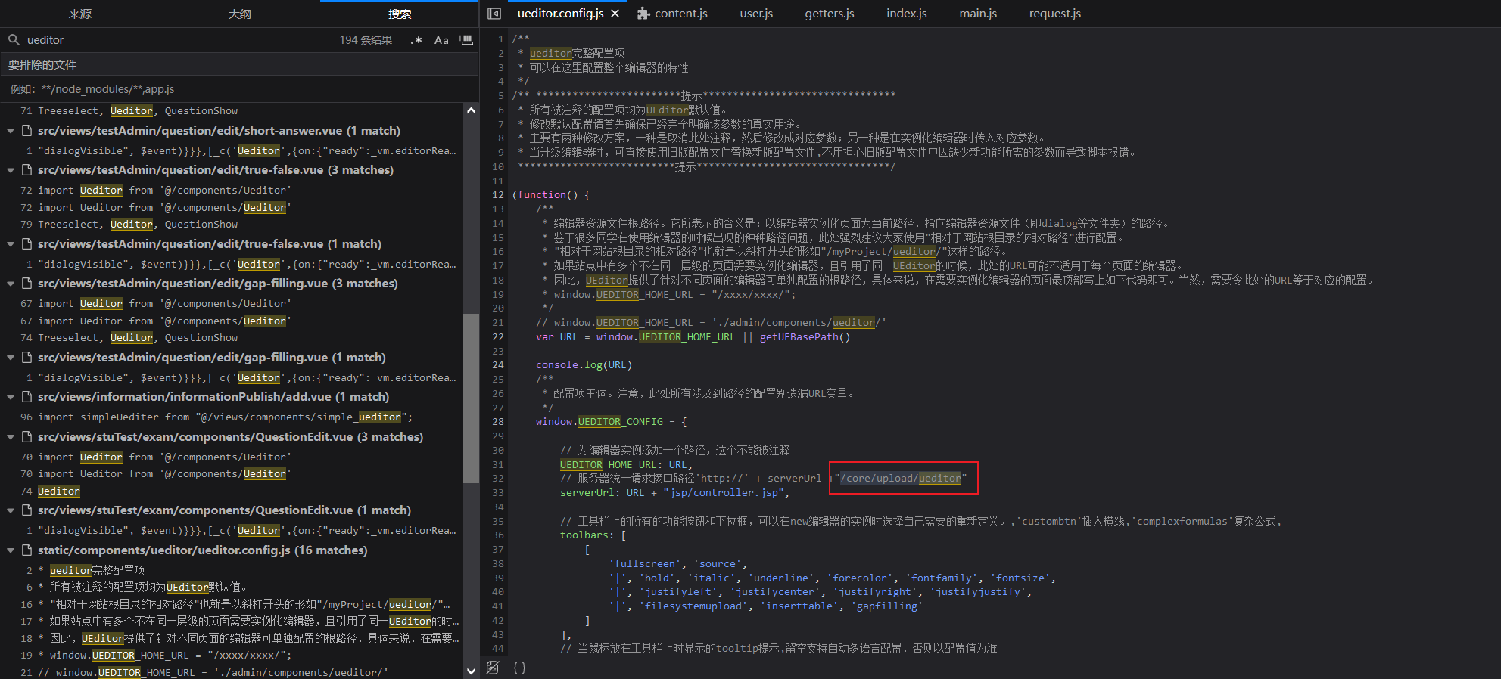Click the scroll-down arrow of results list

tap(471, 671)
